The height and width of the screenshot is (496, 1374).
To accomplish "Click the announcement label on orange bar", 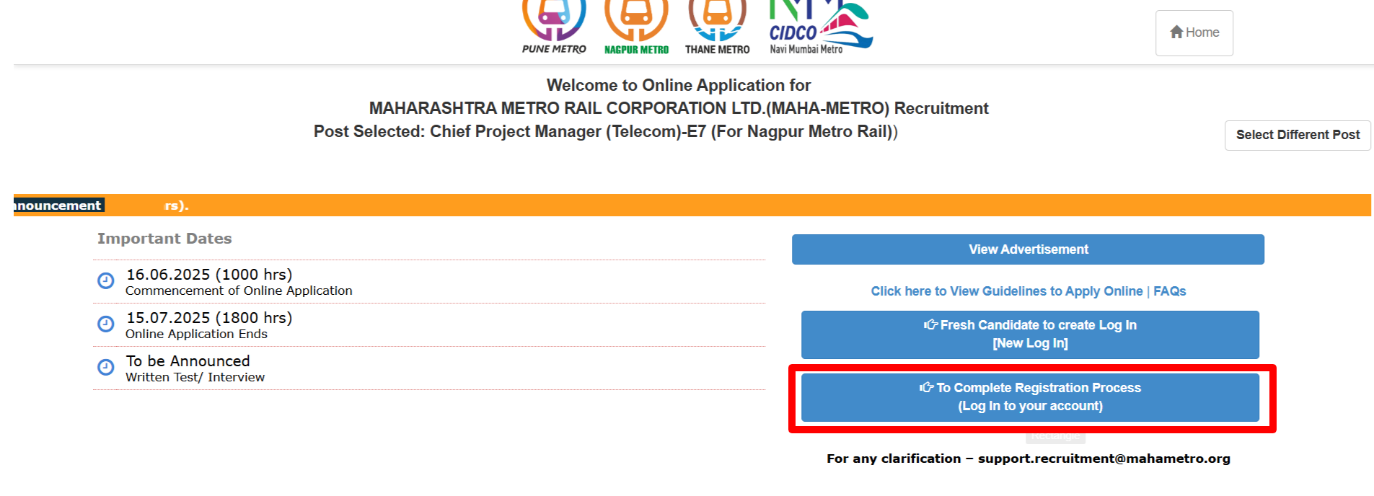I will coord(58,205).
